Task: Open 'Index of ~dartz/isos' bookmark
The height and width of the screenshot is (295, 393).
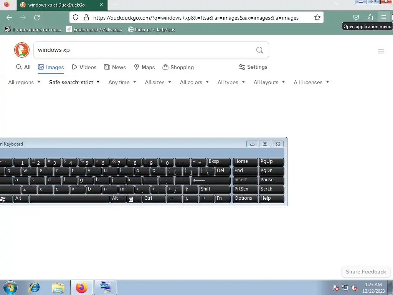Action: pos(151,30)
